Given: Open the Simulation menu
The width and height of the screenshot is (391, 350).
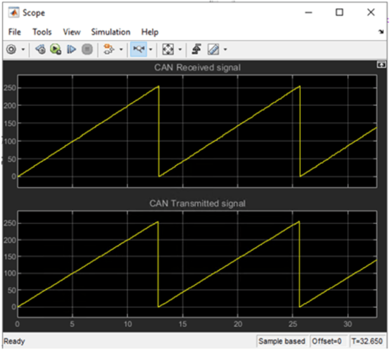Looking at the screenshot, I should point(110,32).
